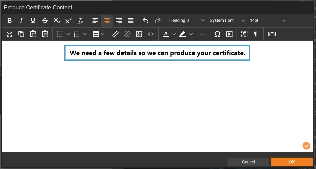Insert horizontal line

click(x=202, y=34)
